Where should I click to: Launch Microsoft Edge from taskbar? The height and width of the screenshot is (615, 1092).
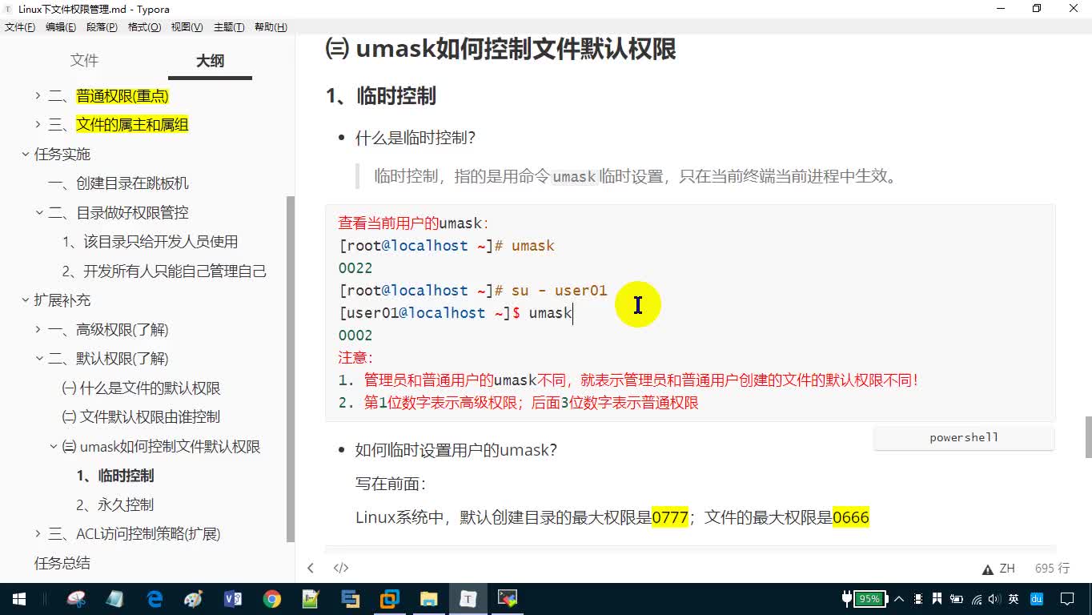click(x=155, y=598)
